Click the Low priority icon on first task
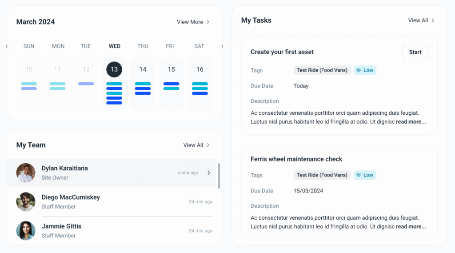455x253 pixels. (358, 70)
